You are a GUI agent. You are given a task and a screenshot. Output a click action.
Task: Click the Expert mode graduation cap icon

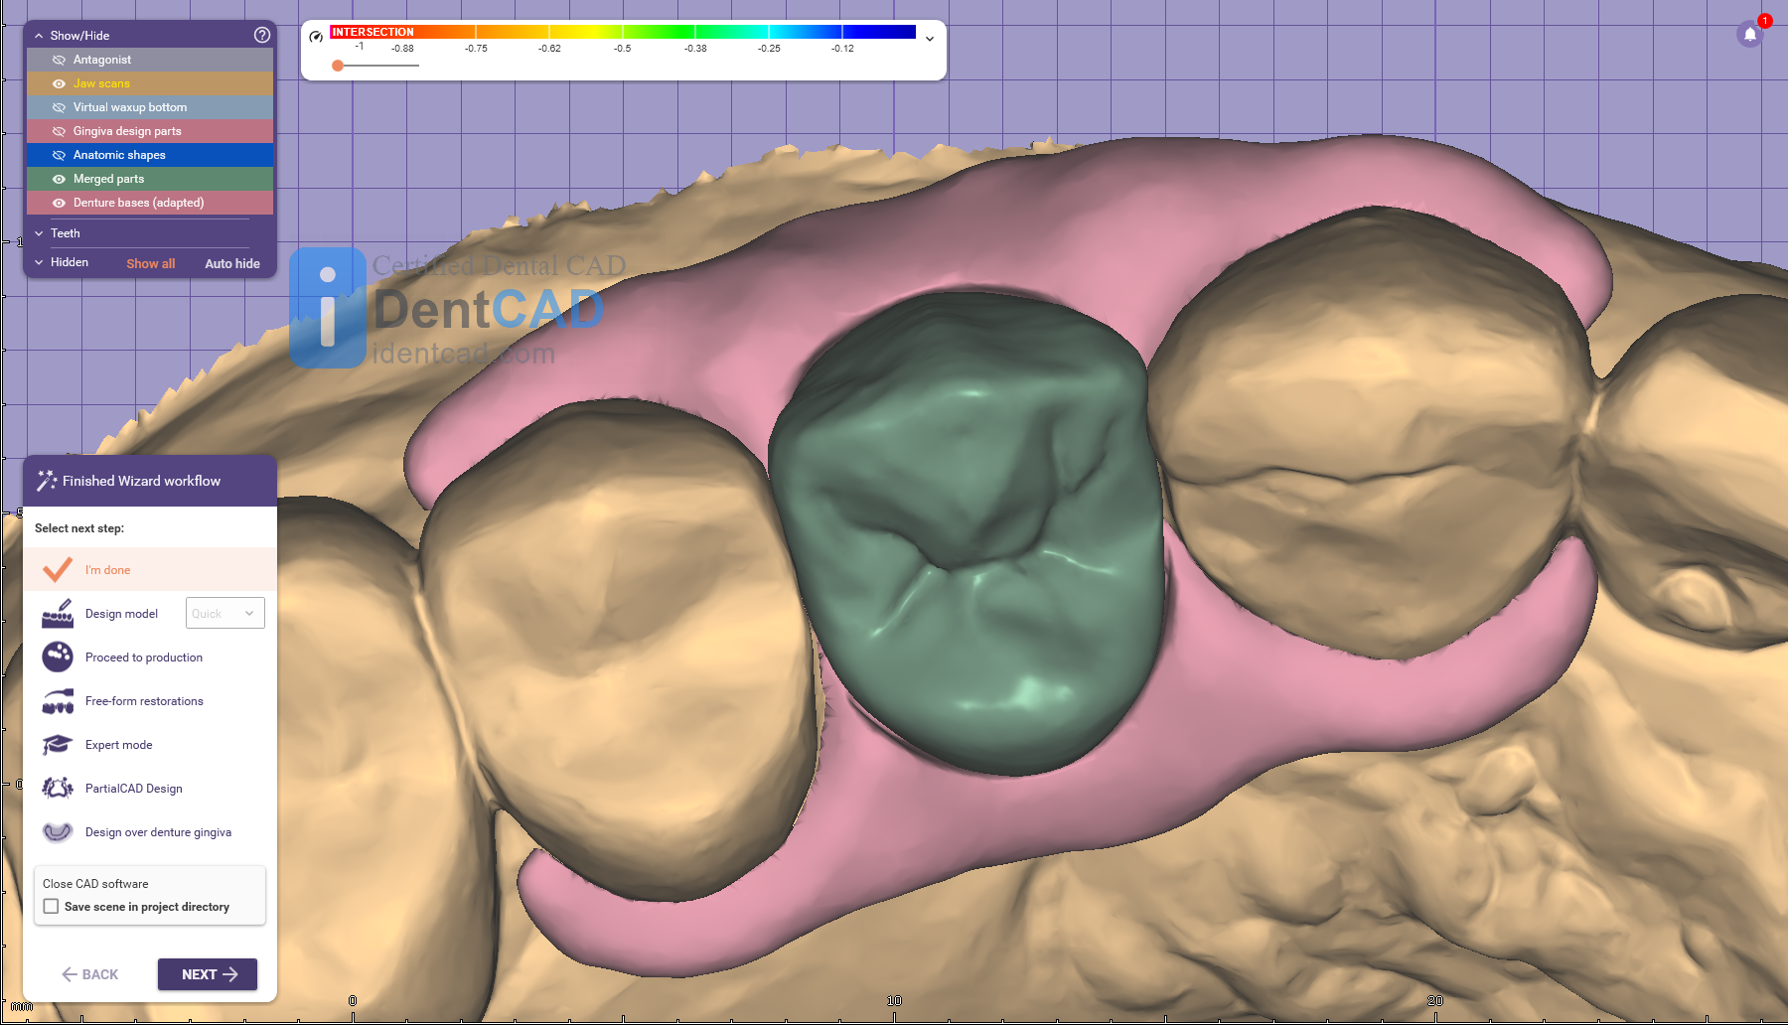58,745
